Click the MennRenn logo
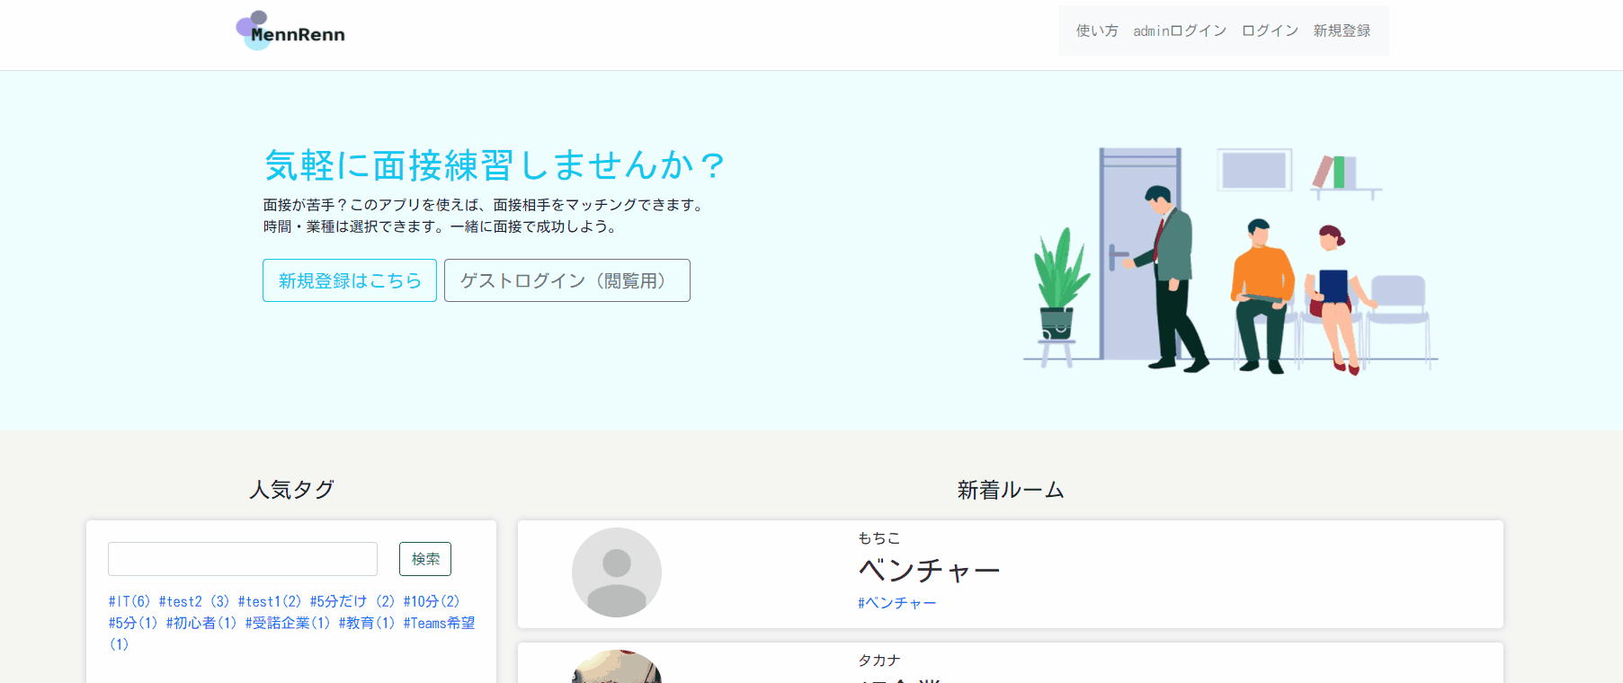This screenshot has height=683, width=1623. pos(290,31)
